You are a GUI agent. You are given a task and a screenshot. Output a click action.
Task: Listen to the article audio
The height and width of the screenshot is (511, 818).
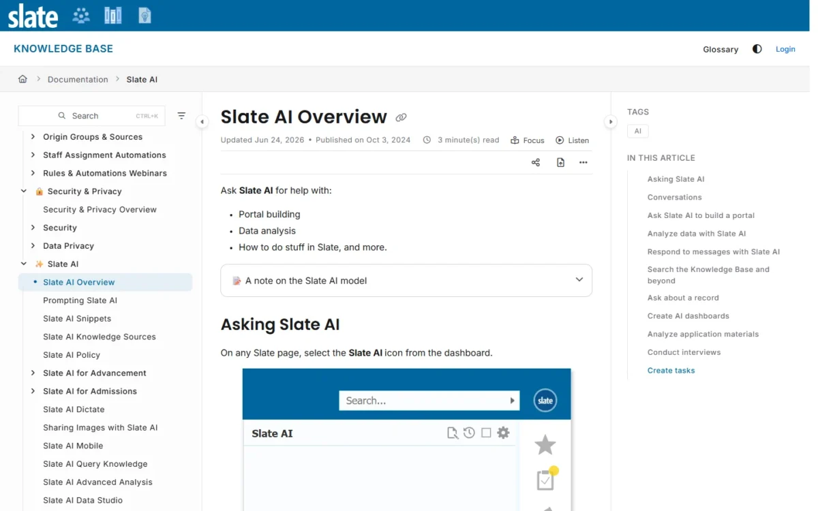[x=572, y=140]
